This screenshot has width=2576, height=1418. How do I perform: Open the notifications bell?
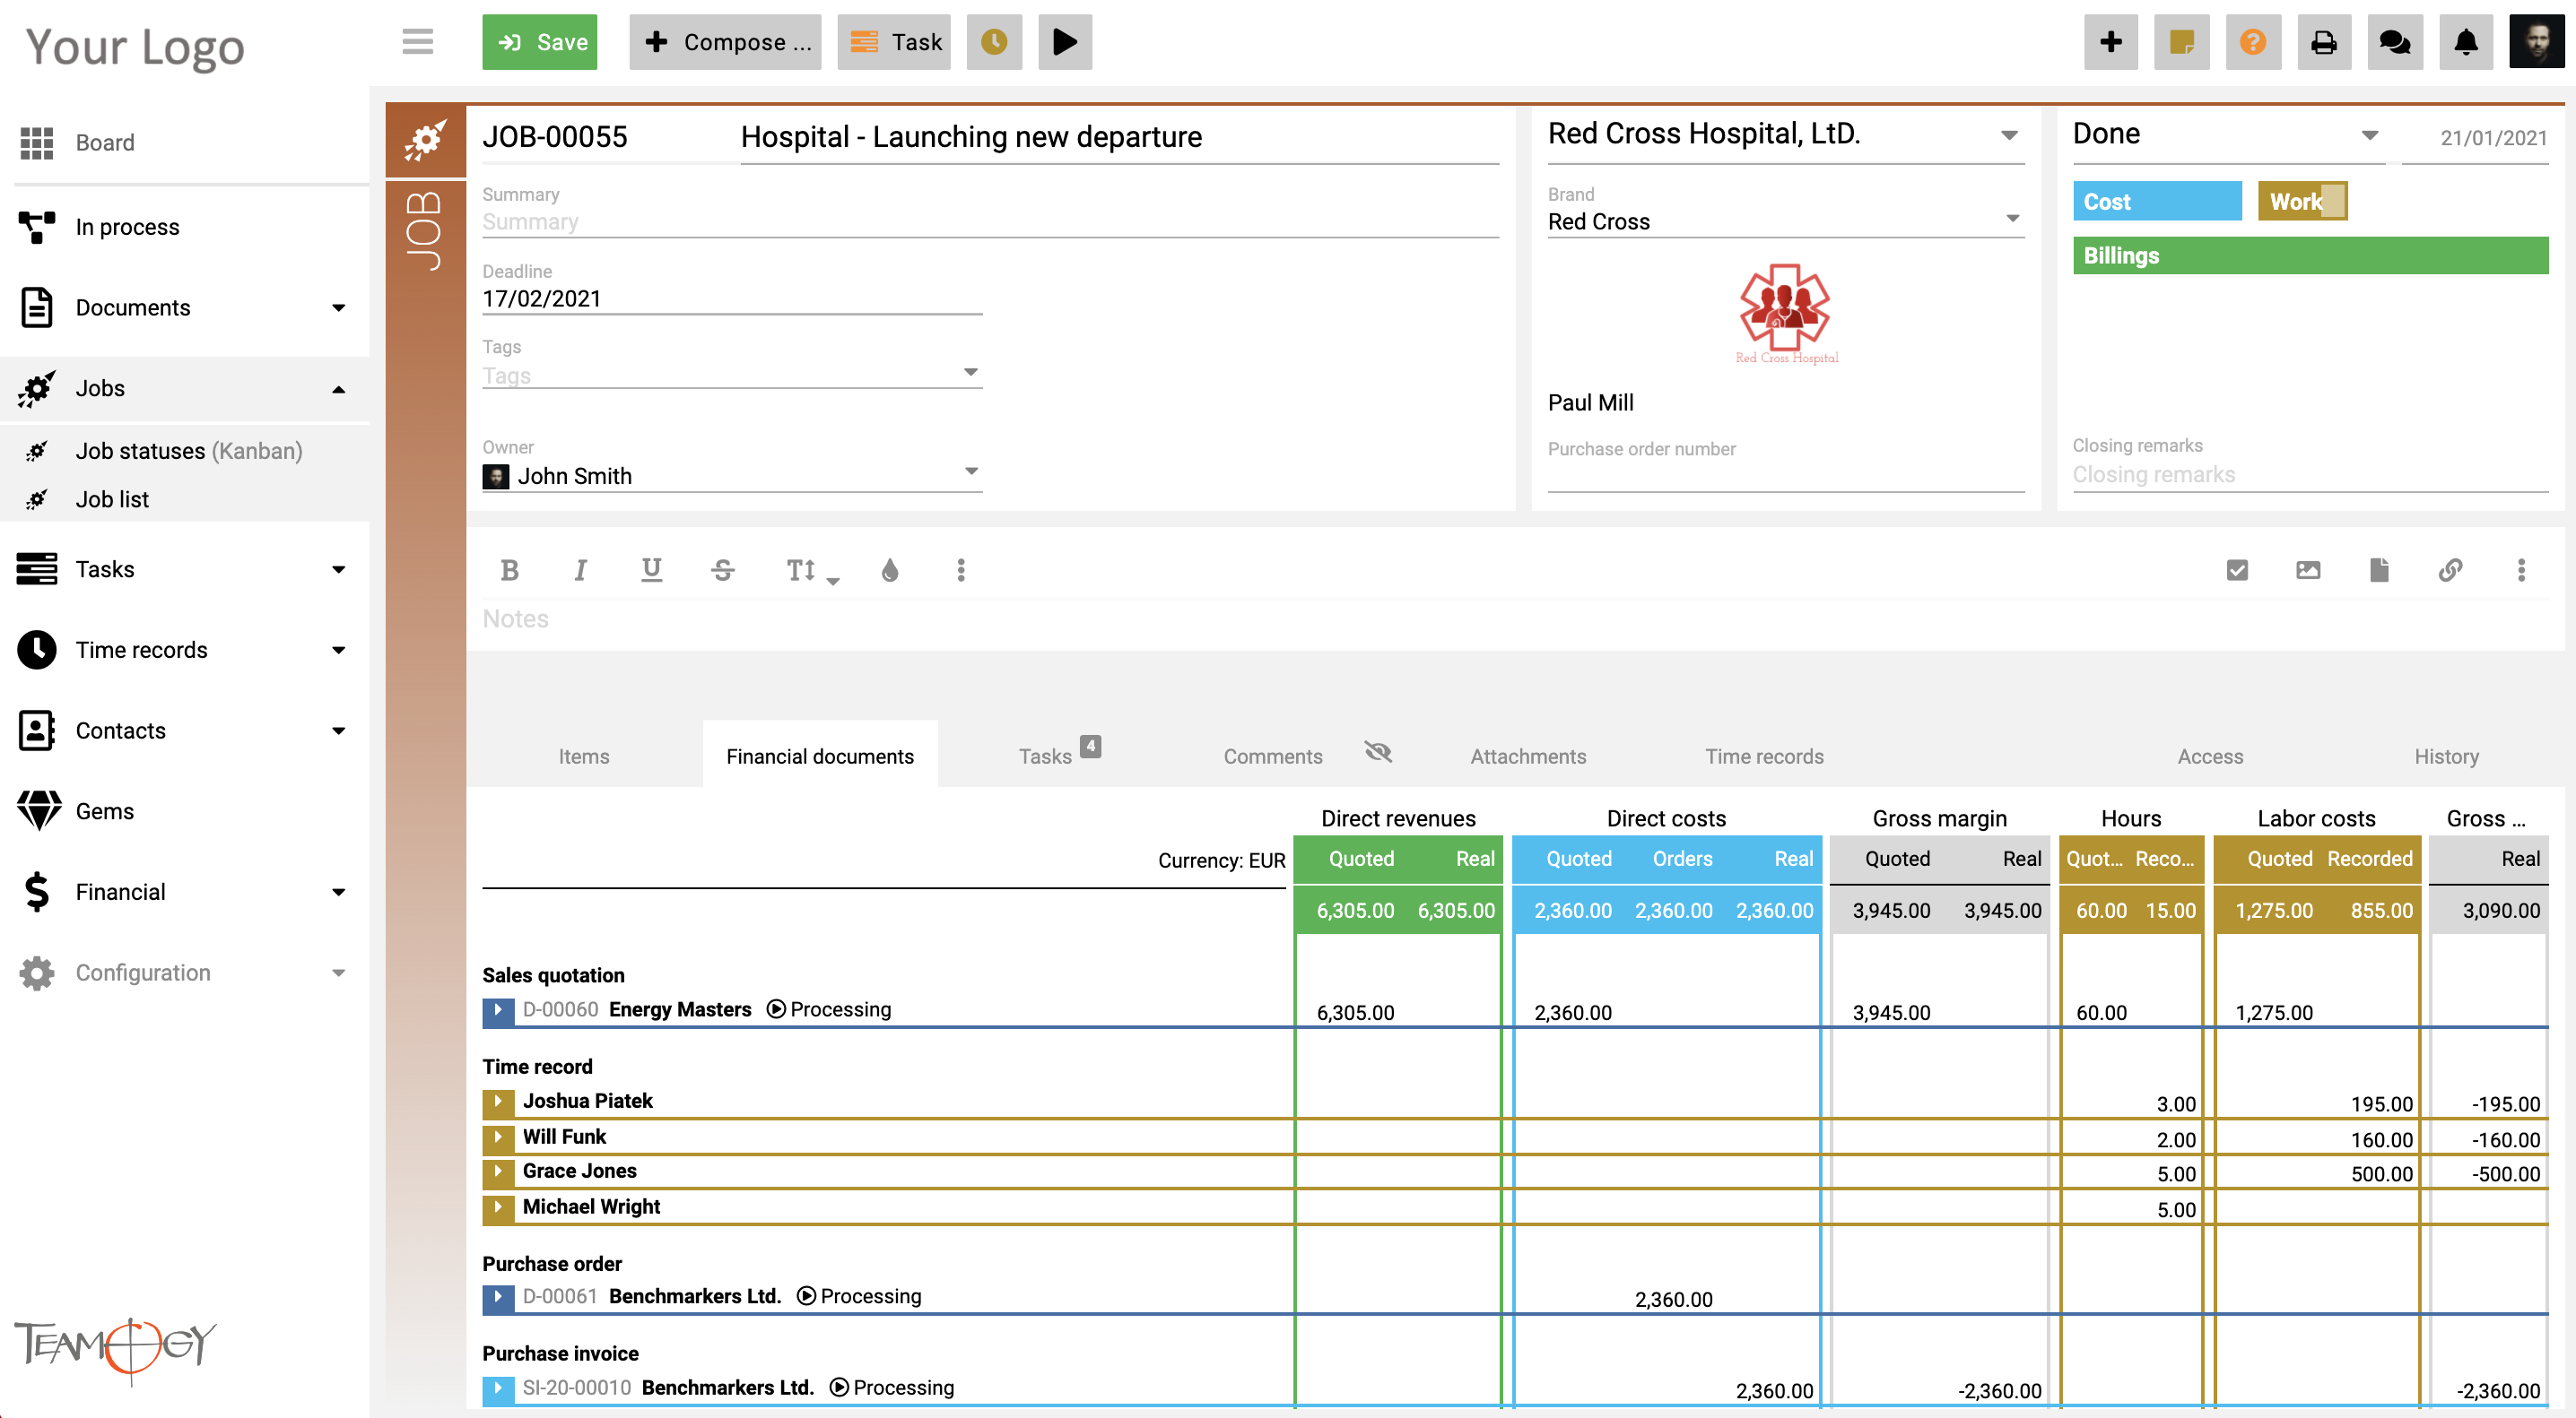2466,42
